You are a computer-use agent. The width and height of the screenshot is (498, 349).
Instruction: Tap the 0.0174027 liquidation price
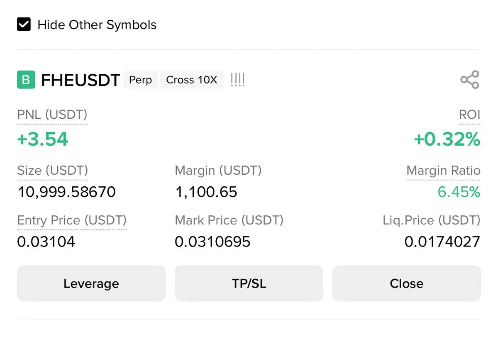[442, 242]
